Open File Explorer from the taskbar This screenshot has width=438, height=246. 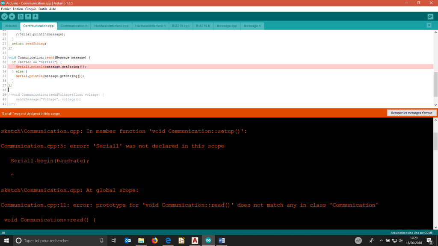point(141,240)
